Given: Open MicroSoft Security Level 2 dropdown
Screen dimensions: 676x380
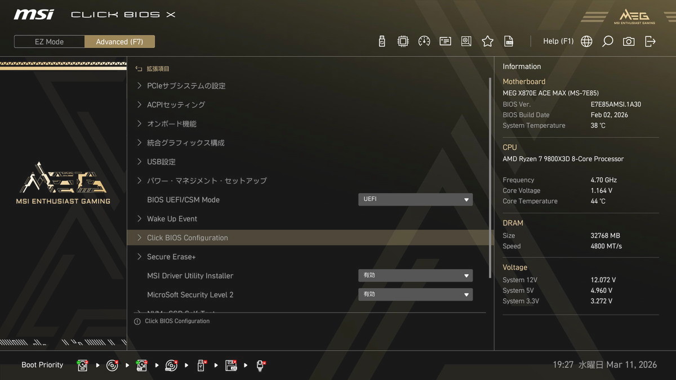Looking at the screenshot, I should [415, 294].
